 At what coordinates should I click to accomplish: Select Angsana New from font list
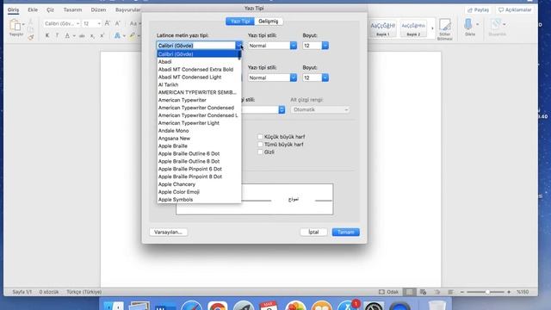[174, 139]
